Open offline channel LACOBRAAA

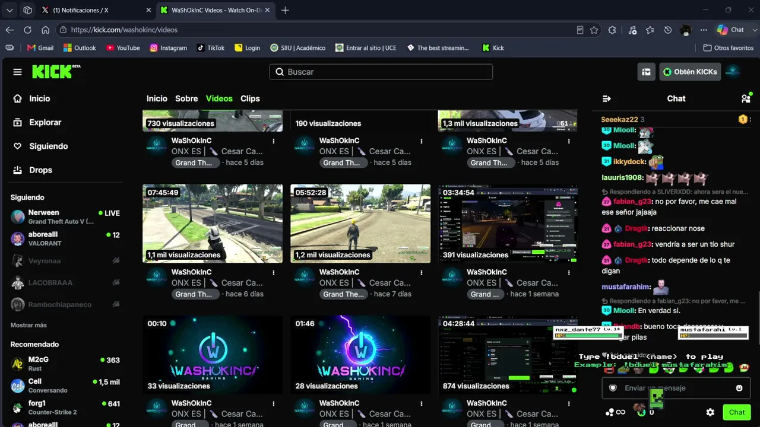point(65,283)
